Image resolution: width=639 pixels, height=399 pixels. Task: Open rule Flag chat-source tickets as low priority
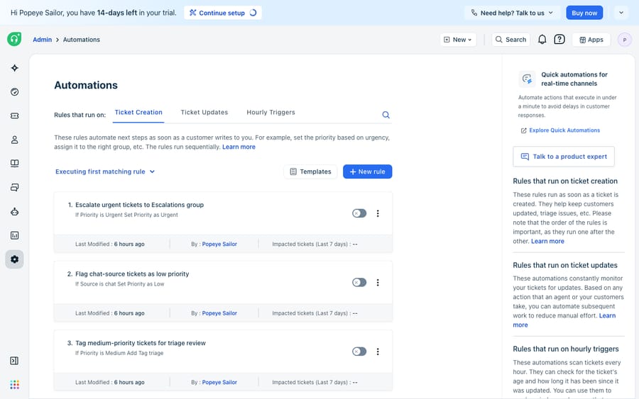click(x=132, y=274)
